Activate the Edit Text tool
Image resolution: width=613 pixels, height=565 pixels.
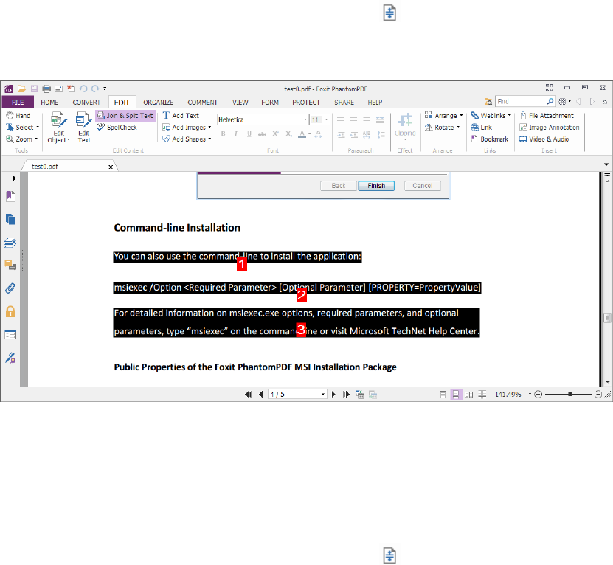point(84,128)
